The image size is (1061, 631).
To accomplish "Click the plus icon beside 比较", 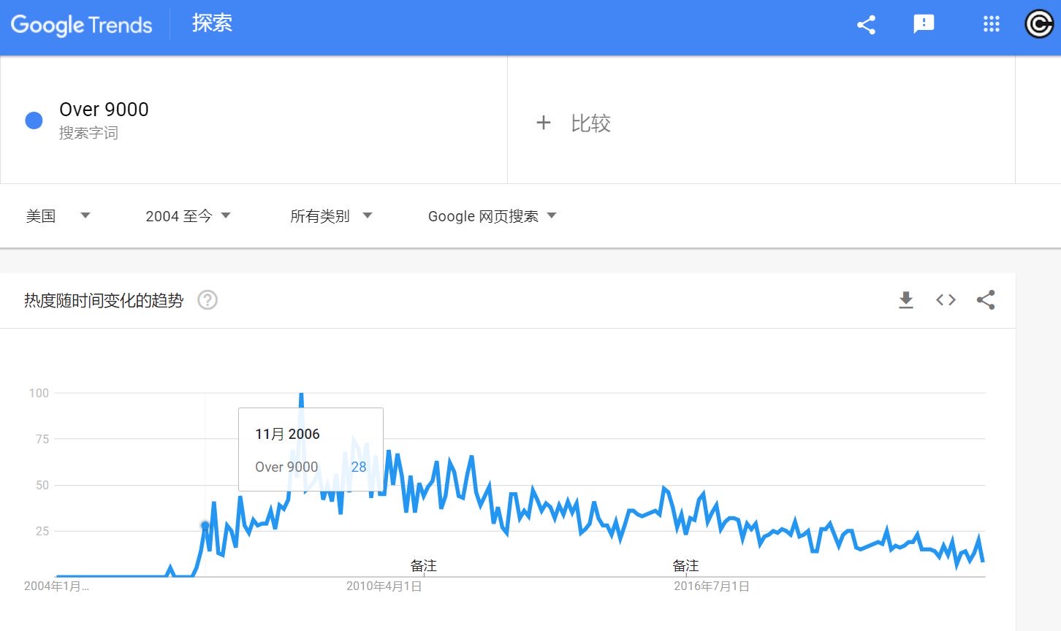I will click(x=543, y=123).
